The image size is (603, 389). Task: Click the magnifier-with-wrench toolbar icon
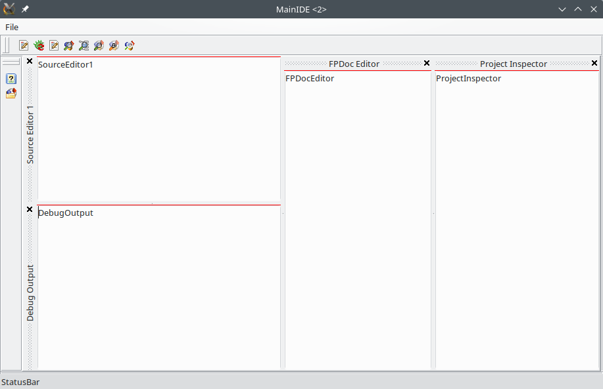click(x=114, y=45)
